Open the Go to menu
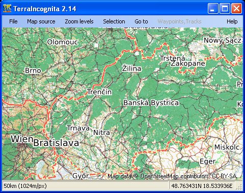245x193 pixels. [x=141, y=21]
